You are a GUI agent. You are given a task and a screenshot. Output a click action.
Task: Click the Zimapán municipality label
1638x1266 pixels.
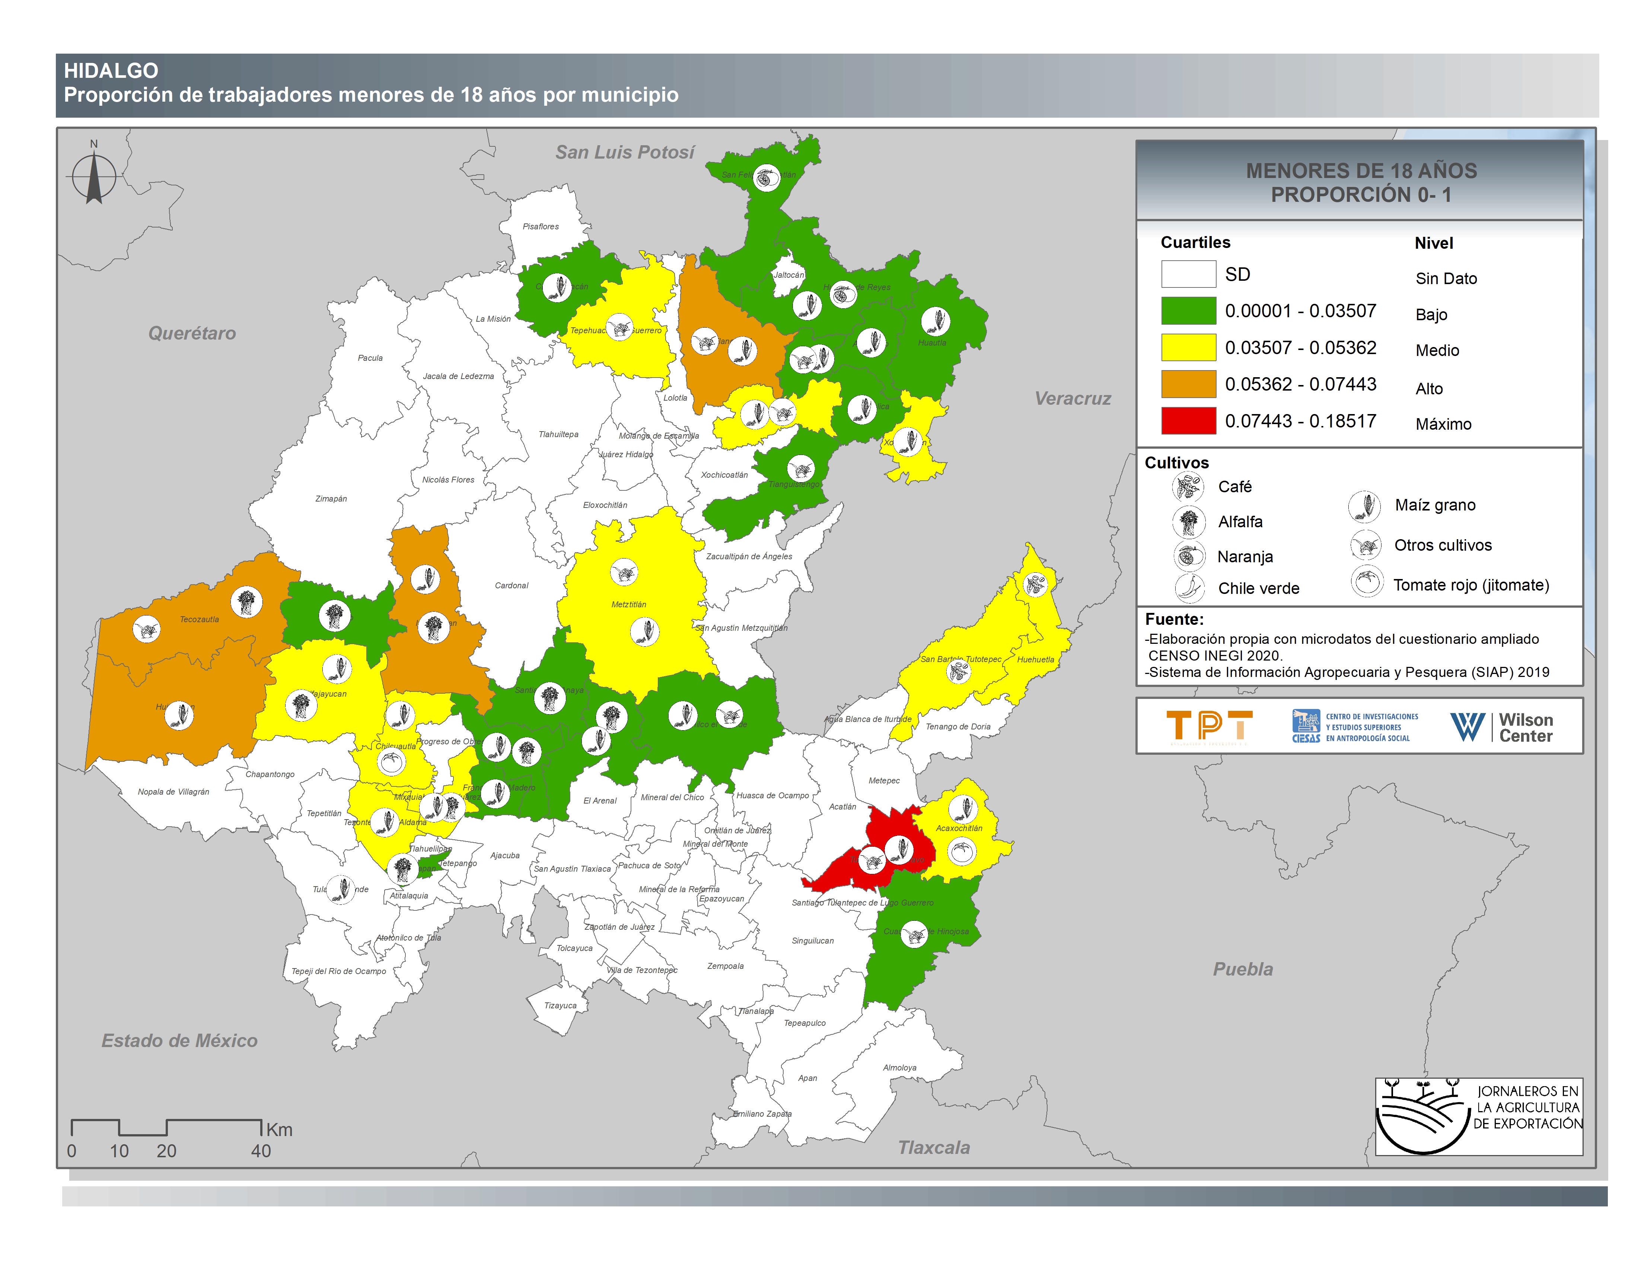point(331,499)
